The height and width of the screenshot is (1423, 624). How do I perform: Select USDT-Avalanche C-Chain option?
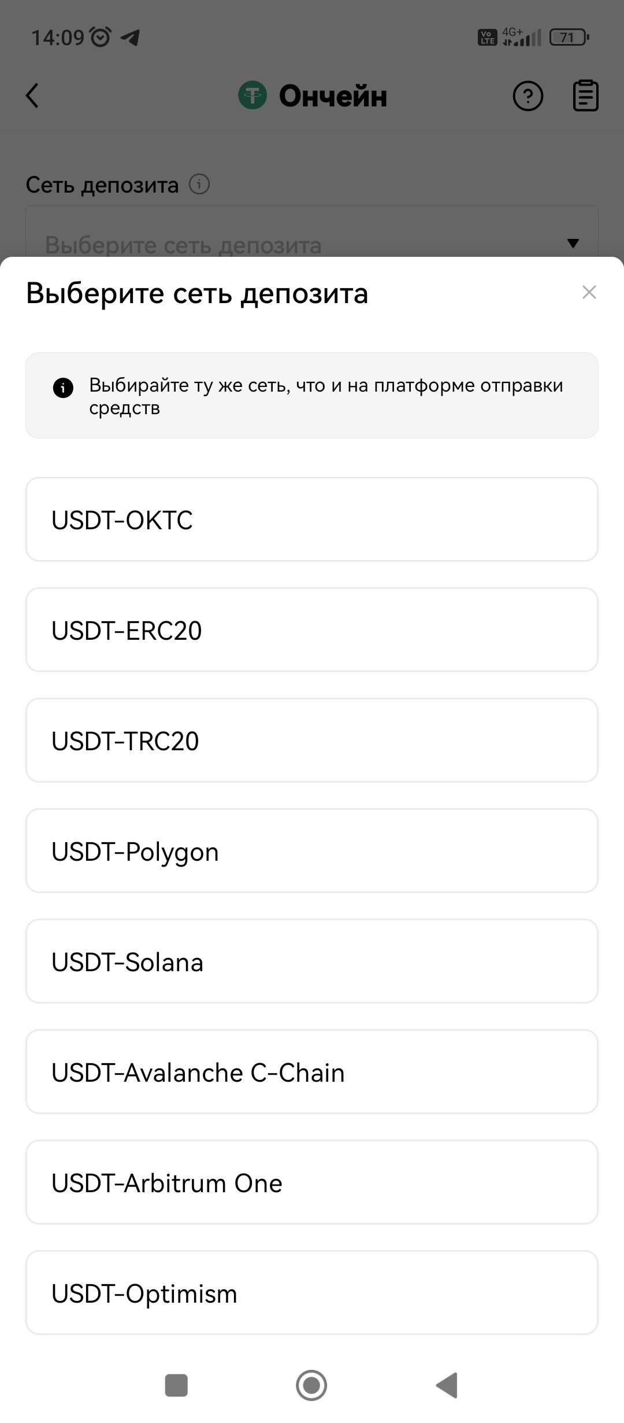(312, 1072)
